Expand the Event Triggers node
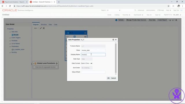This screenshot has height=104, width=185. tap(10, 38)
